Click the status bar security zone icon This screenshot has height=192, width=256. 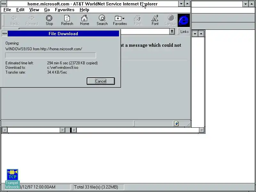point(177,124)
